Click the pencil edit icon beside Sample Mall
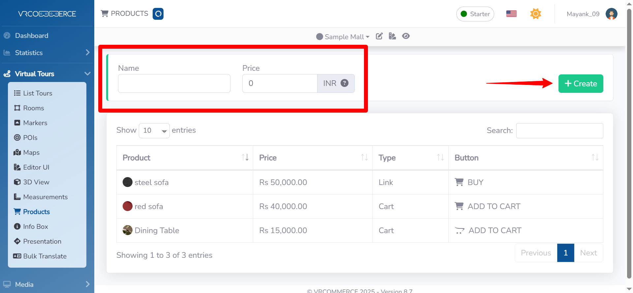The width and height of the screenshot is (633, 293). (x=379, y=36)
